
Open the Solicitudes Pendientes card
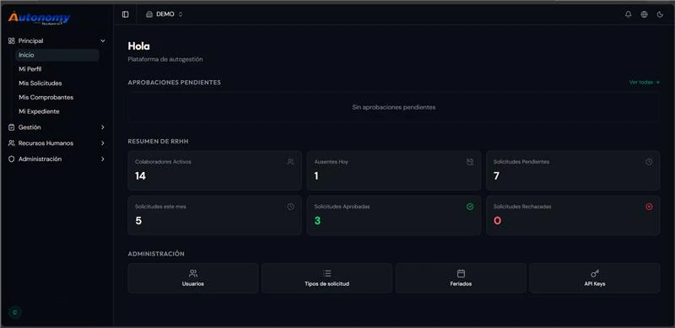click(x=573, y=170)
